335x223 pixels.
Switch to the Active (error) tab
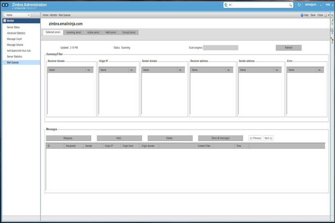[x=94, y=32]
